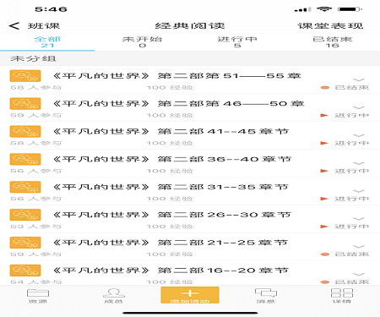
Task: Tap the activity icon for 第二部21--25章节
Action: point(25,243)
